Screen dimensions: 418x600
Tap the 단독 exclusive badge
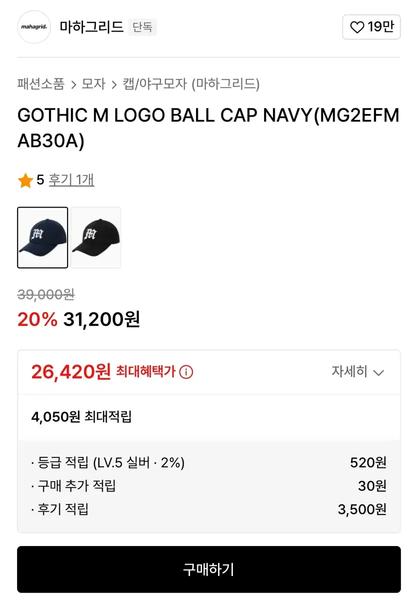(142, 27)
